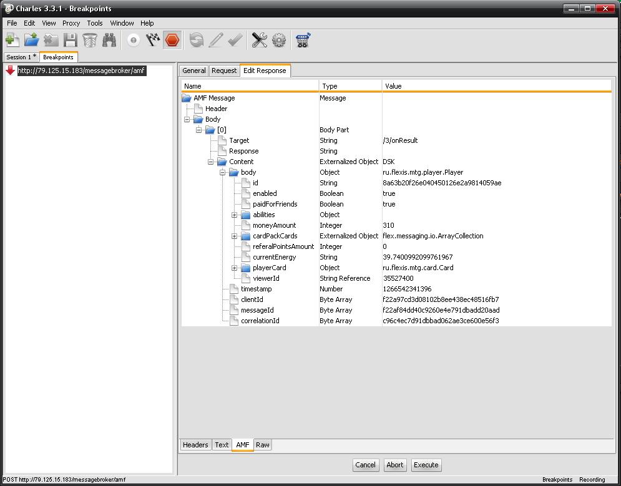The width and height of the screenshot is (621, 486).
Task: Click the Execute button
Action: (426, 465)
